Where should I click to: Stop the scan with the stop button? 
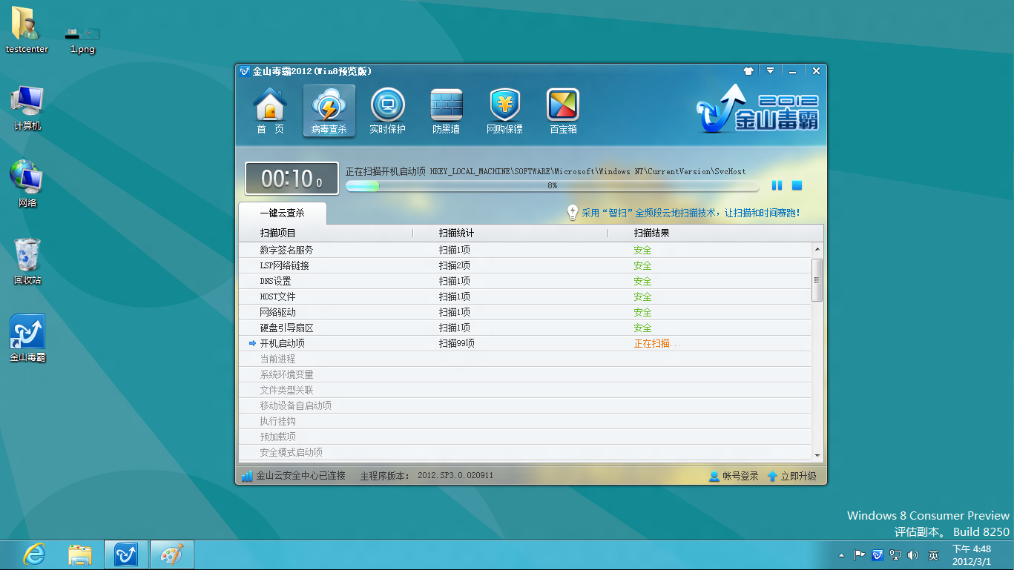click(x=797, y=185)
